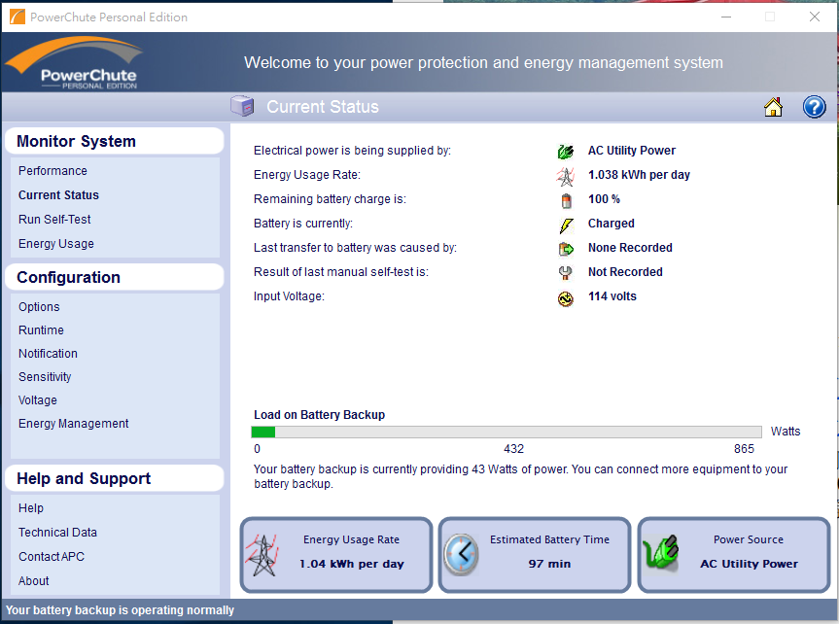839x624 pixels.
Task: Close the PowerChute window
Action: (815, 17)
